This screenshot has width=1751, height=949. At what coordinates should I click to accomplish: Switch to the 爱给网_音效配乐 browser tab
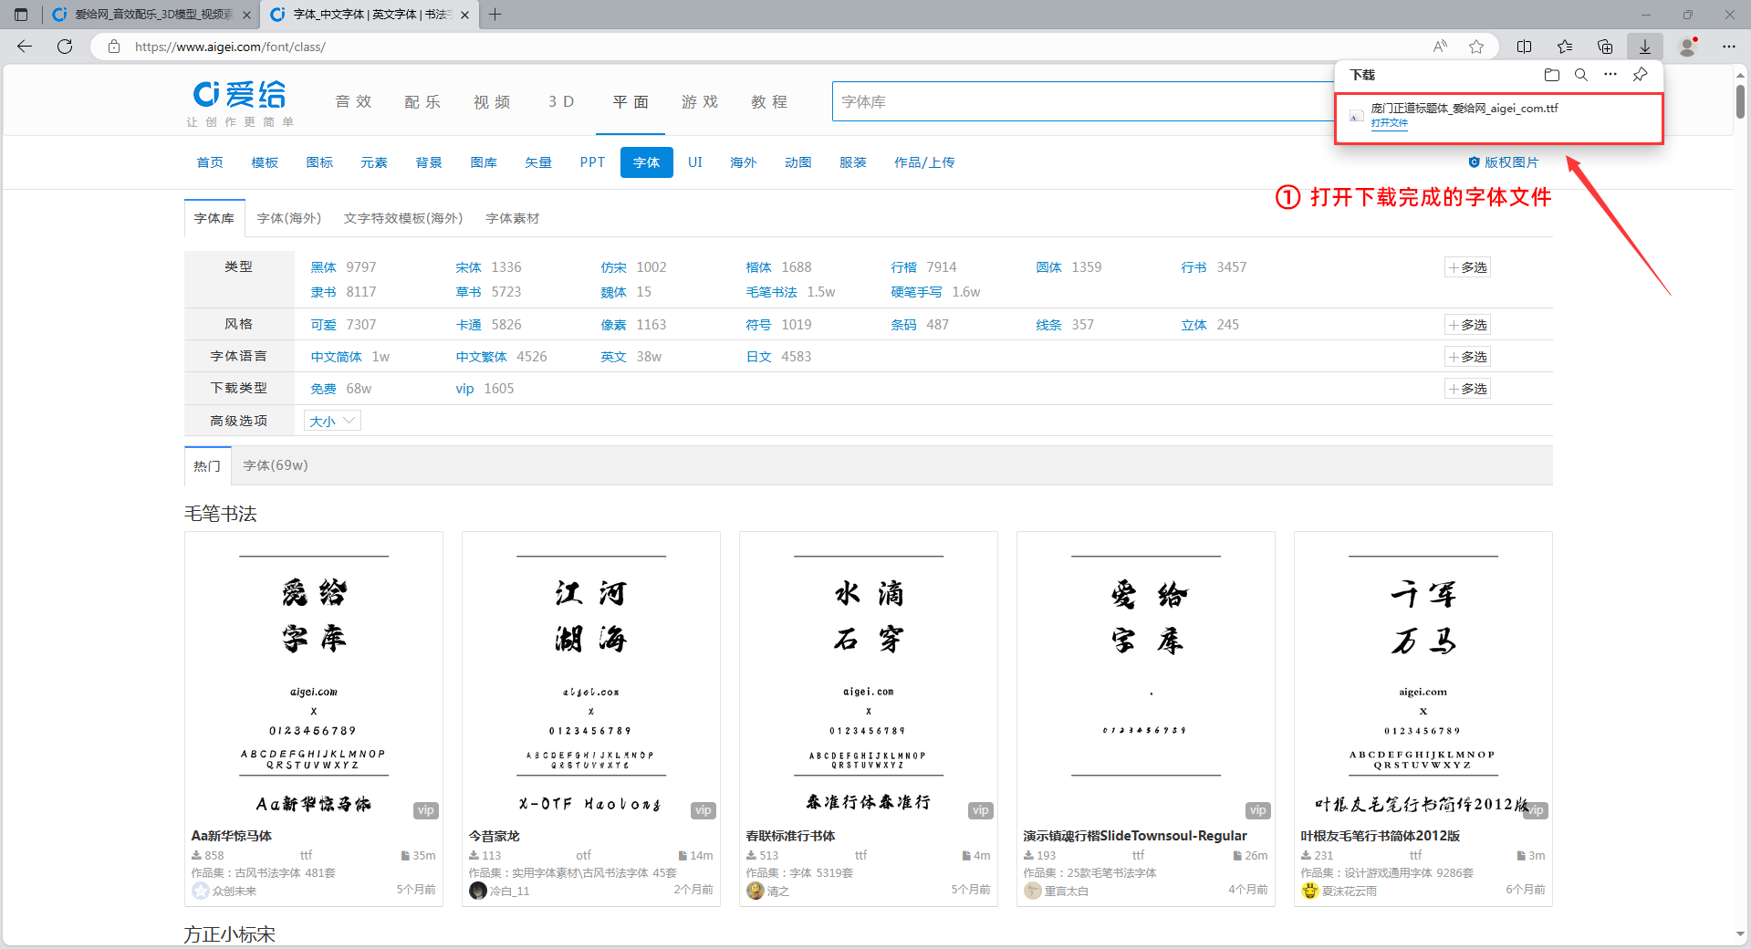[151, 15]
